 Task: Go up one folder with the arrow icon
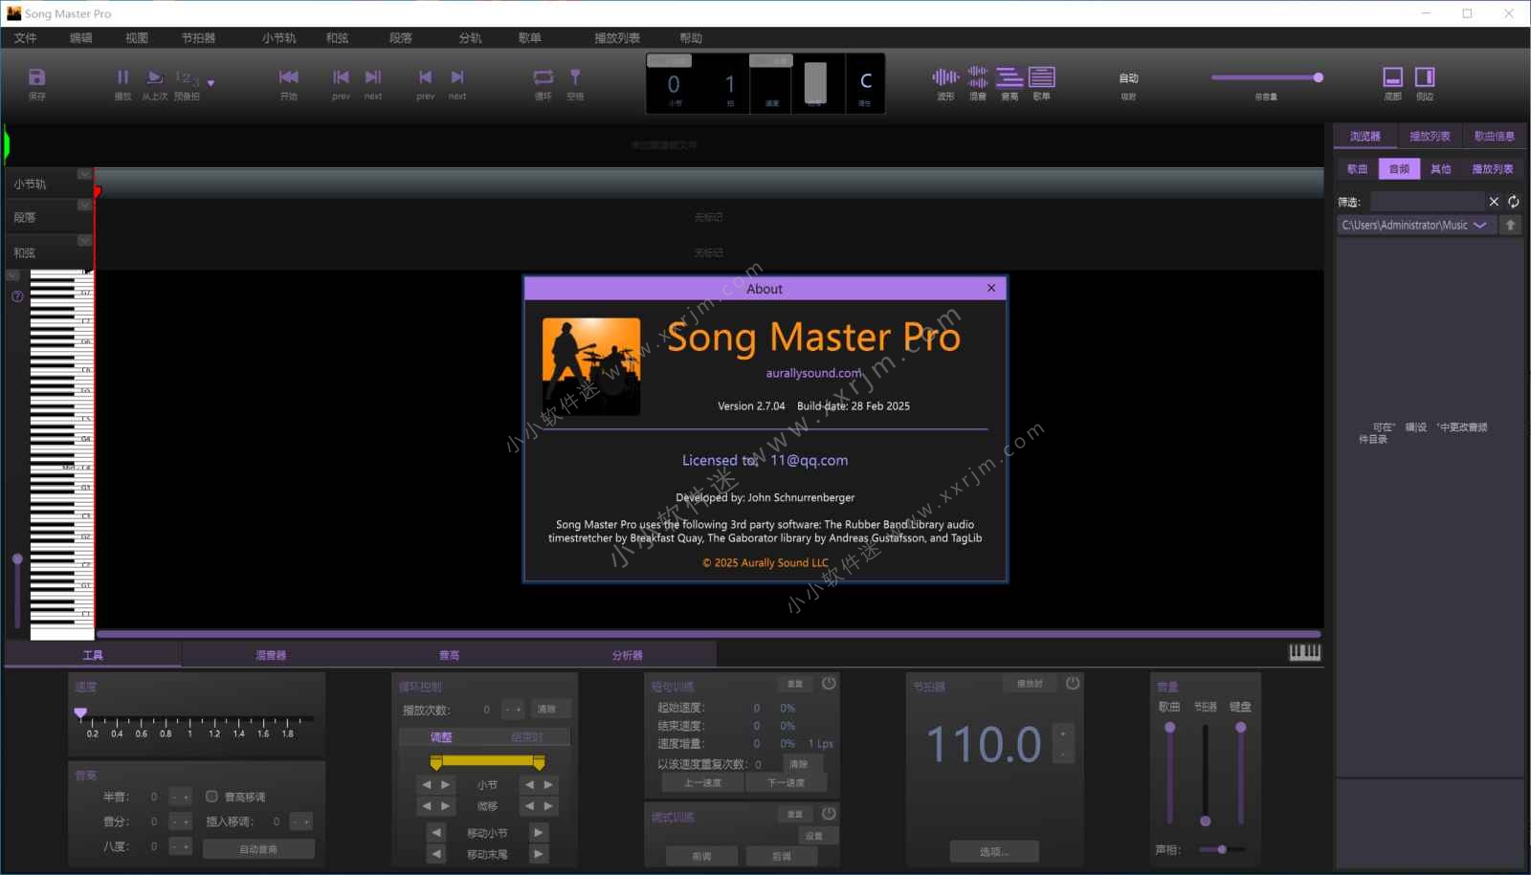pos(1511,226)
